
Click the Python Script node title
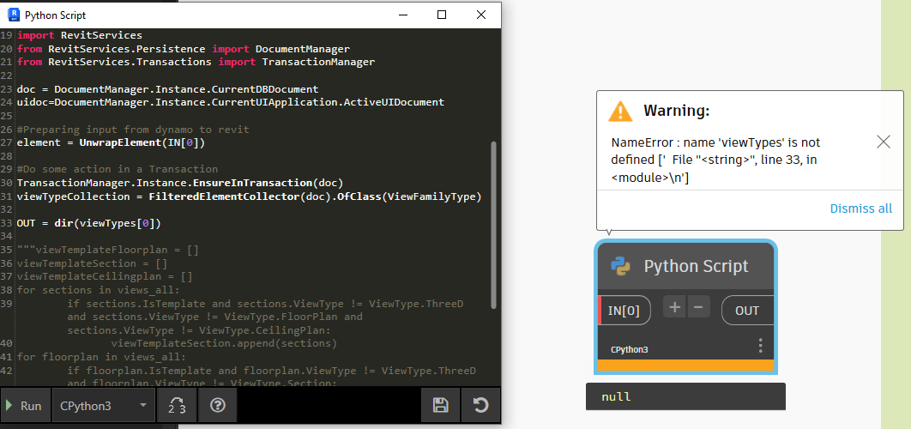click(696, 266)
